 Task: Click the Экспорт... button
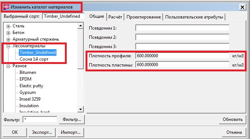pyautogui.click(x=42, y=132)
